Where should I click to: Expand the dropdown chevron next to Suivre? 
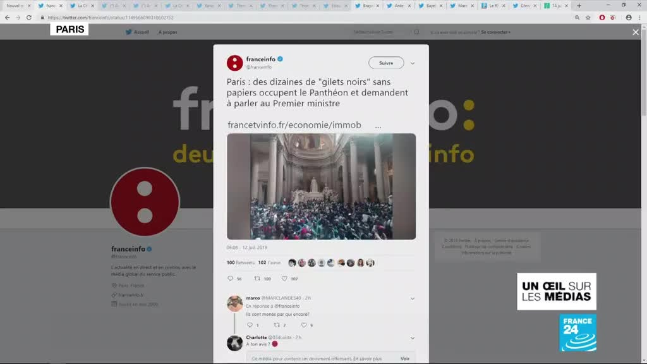click(413, 63)
